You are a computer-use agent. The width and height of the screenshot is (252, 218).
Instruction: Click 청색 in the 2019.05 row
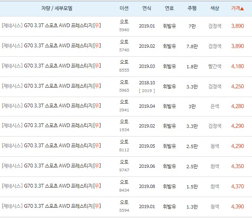(215, 146)
